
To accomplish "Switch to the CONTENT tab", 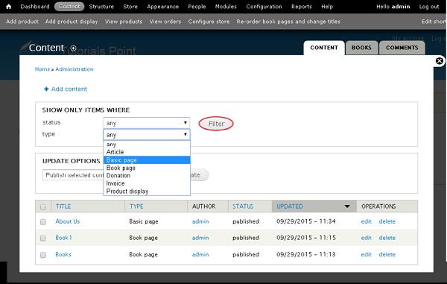I will 324,48.
